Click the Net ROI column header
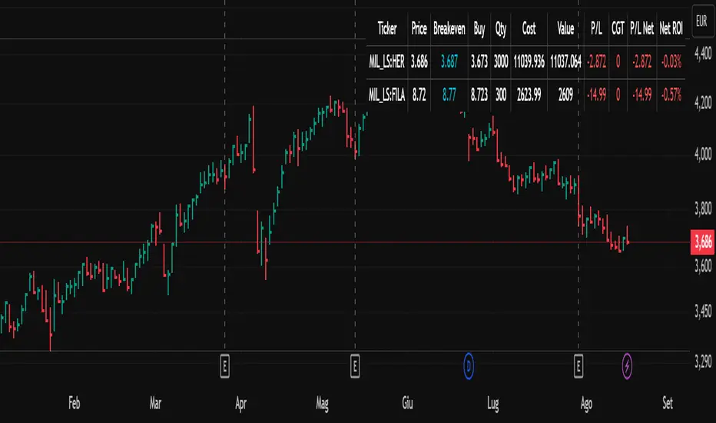716x423 pixels. click(x=671, y=28)
